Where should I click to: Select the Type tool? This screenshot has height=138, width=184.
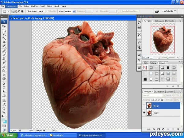(4, 87)
